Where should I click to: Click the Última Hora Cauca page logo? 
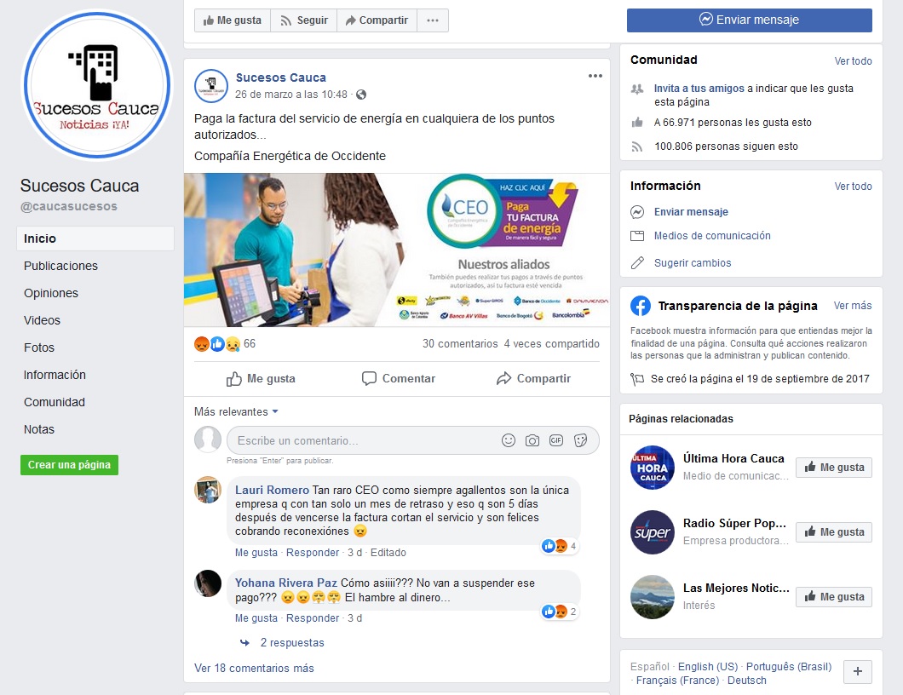point(652,467)
